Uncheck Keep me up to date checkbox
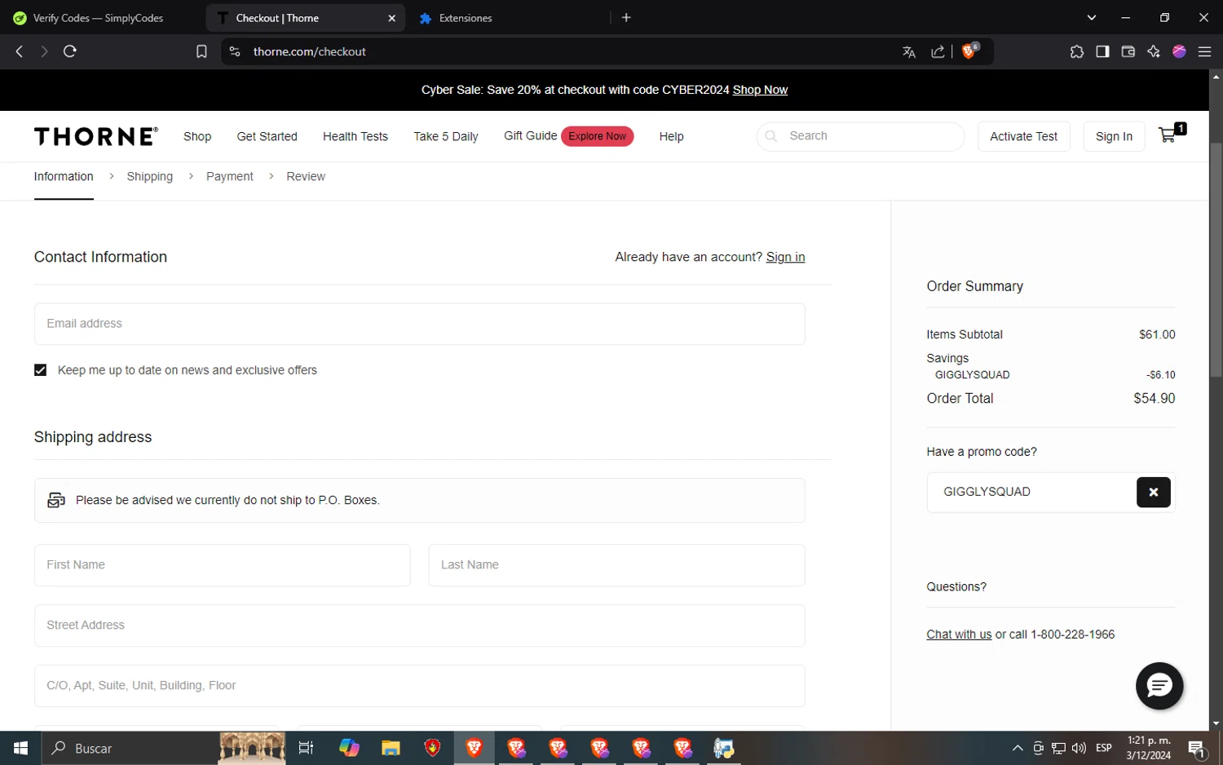 [x=40, y=370]
